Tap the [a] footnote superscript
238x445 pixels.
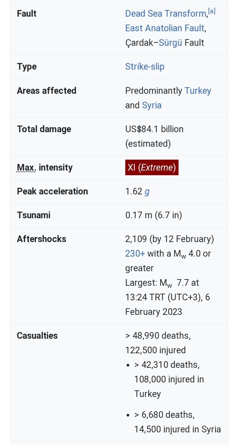pos(212,12)
